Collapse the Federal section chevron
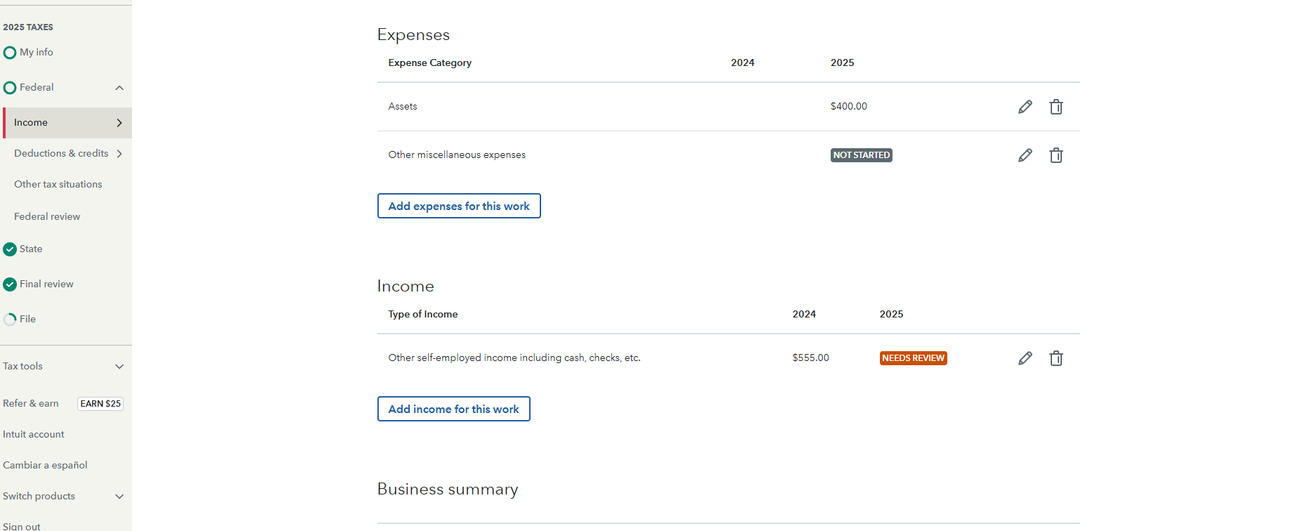This screenshot has height=531, width=1298. [119, 88]
